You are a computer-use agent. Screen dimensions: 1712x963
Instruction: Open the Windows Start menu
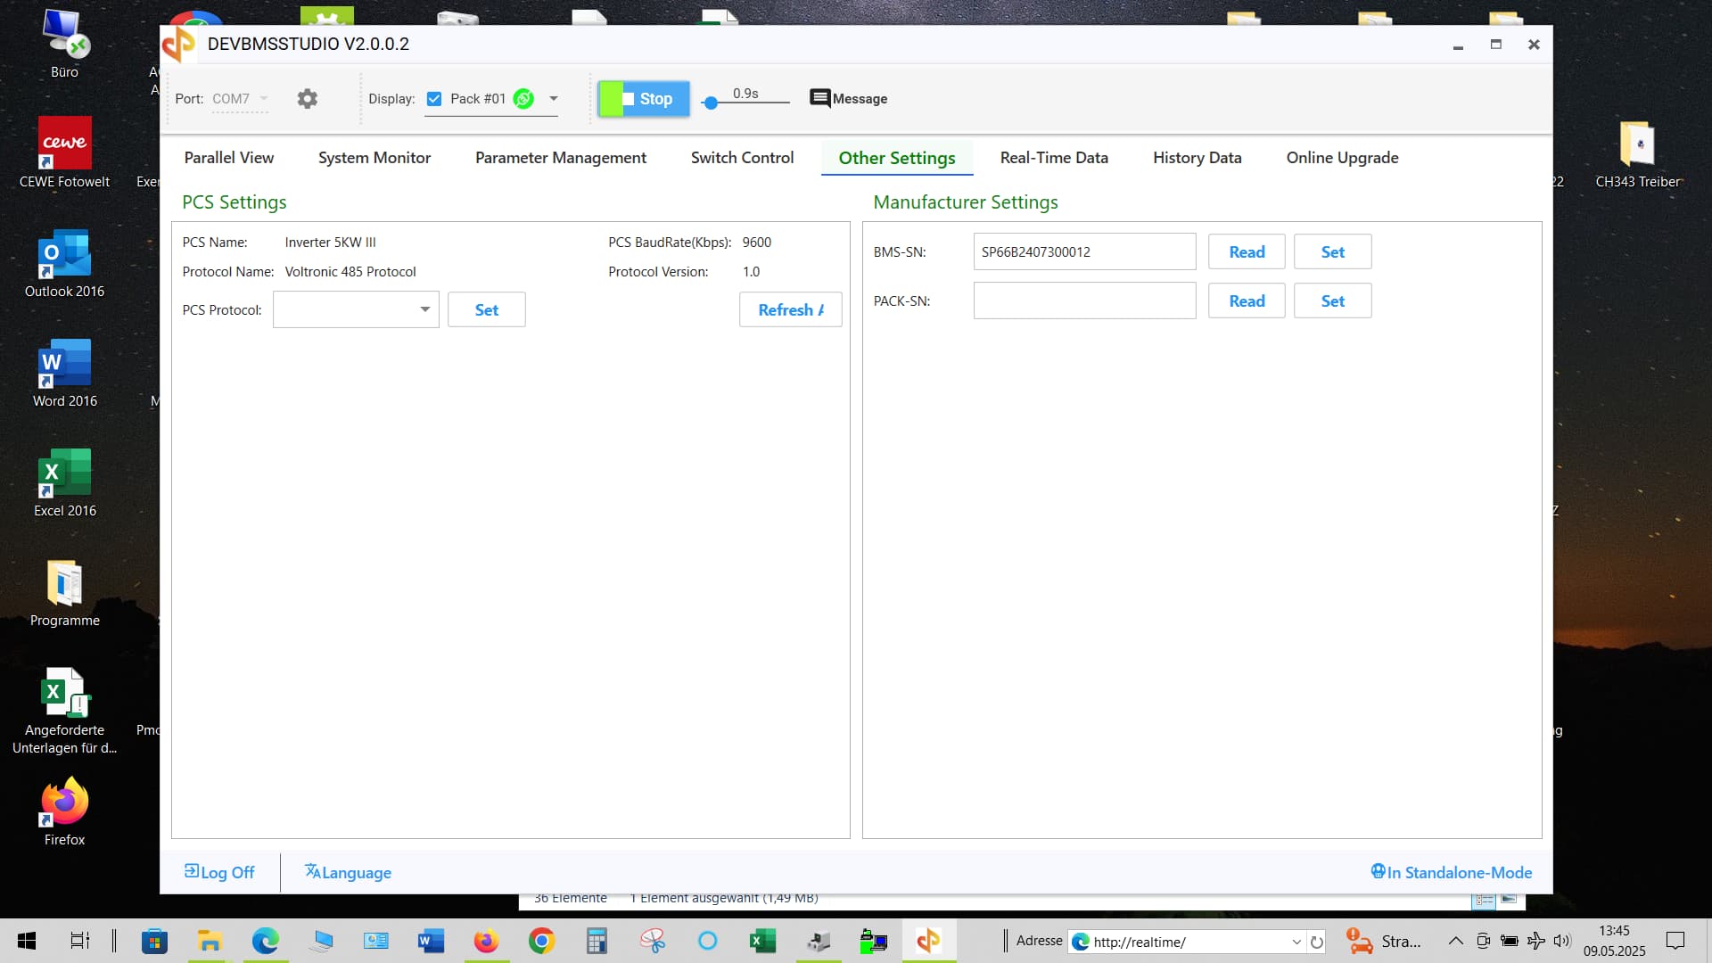(x=27, y=941)
